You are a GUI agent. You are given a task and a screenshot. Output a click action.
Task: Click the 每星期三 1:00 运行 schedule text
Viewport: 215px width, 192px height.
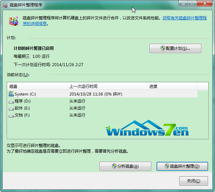(x=32, y=56)
